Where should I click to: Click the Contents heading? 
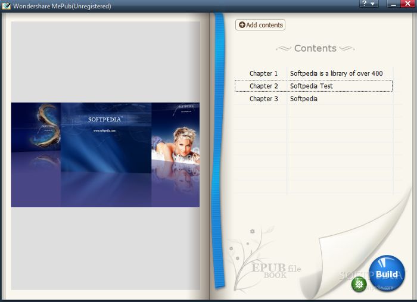(x=315, y=48)
